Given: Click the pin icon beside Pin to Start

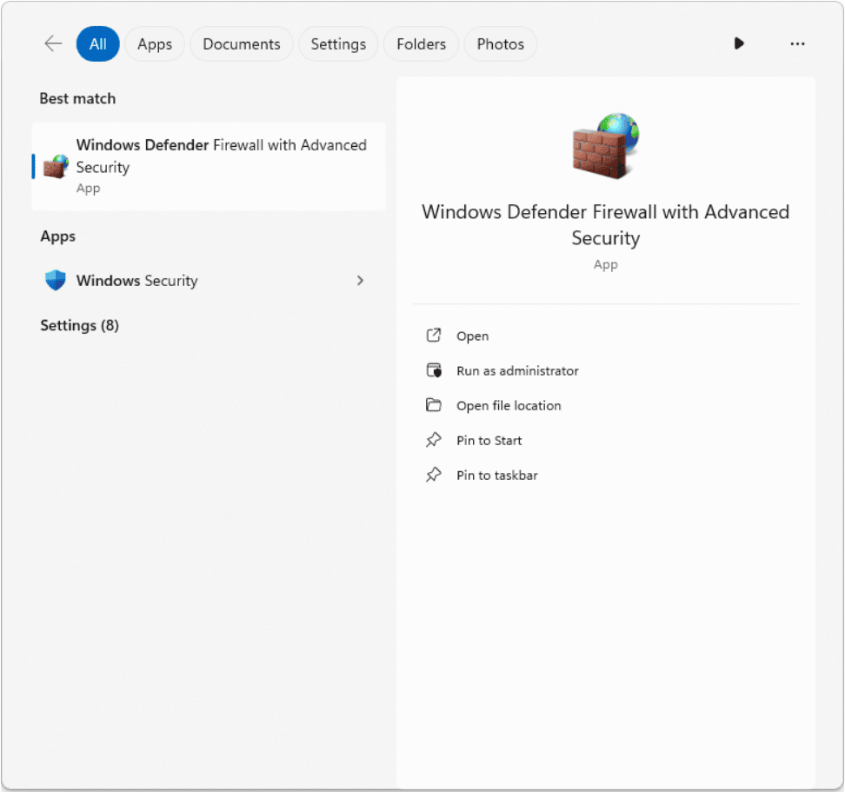Looking at the screenshot, I should (435, 440).
